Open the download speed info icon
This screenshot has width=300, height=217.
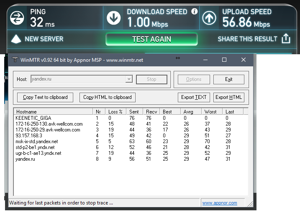point(195,11)
